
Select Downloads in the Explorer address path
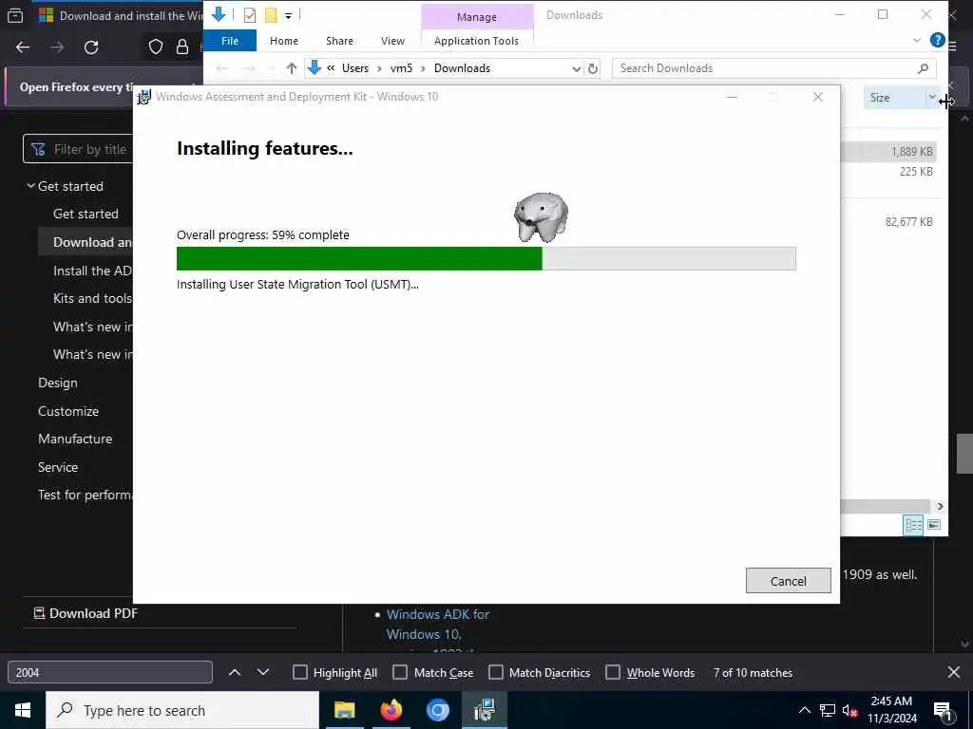tap(462, 68)
